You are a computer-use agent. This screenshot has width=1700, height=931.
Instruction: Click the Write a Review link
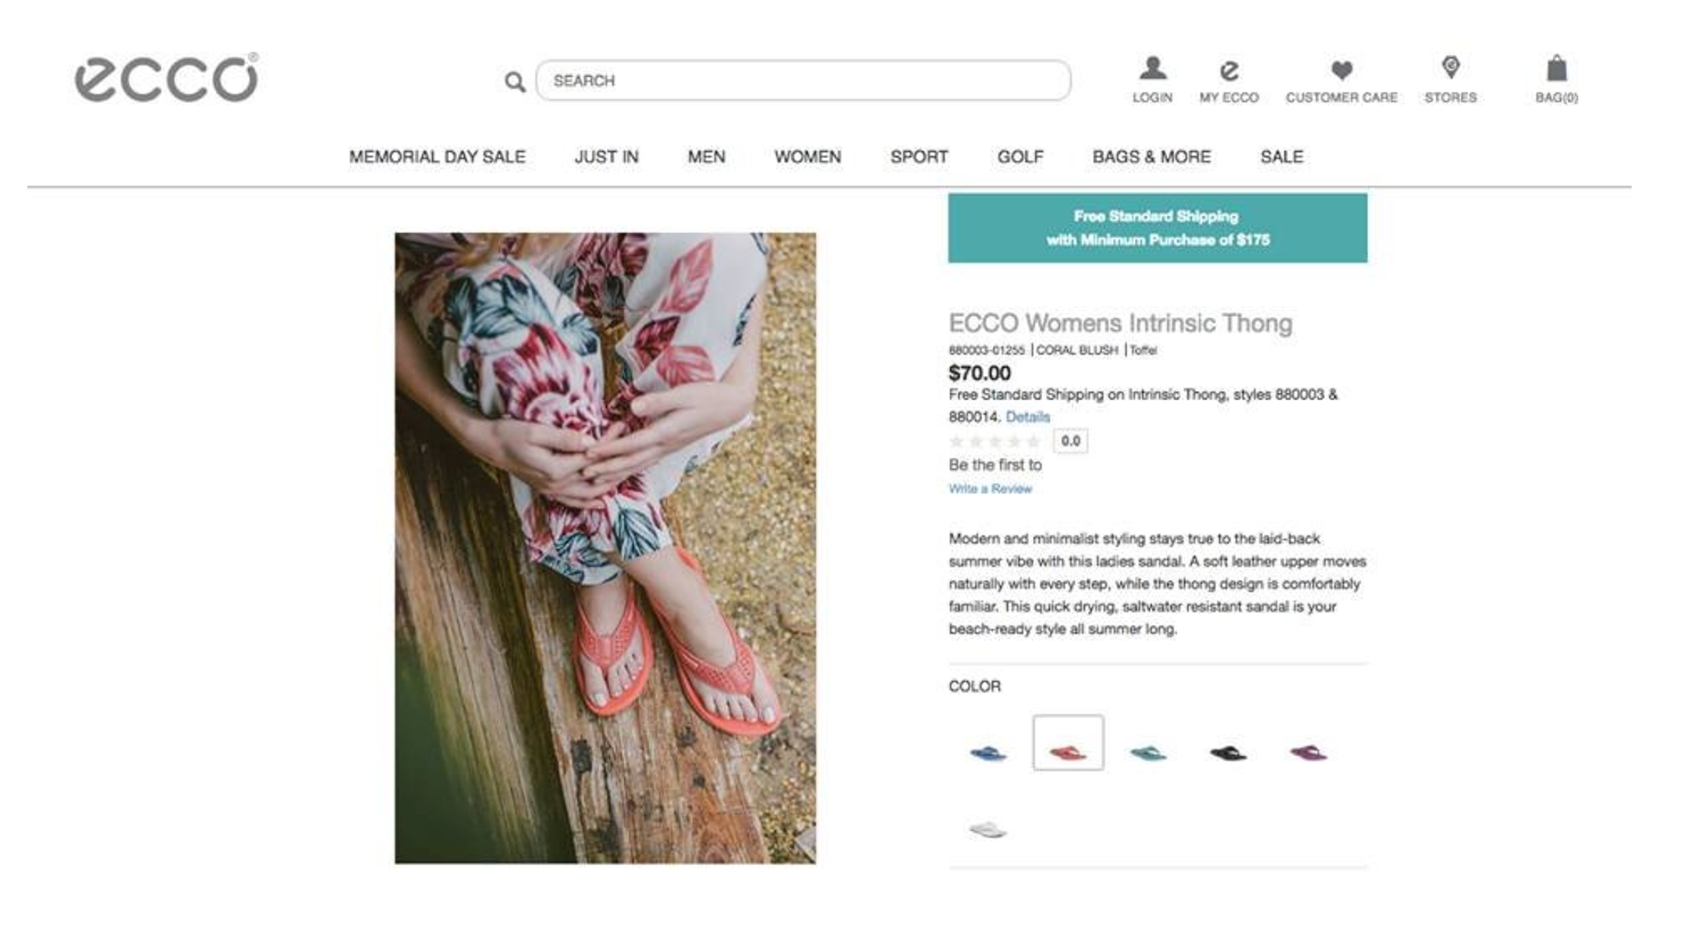tap(990, 489)
